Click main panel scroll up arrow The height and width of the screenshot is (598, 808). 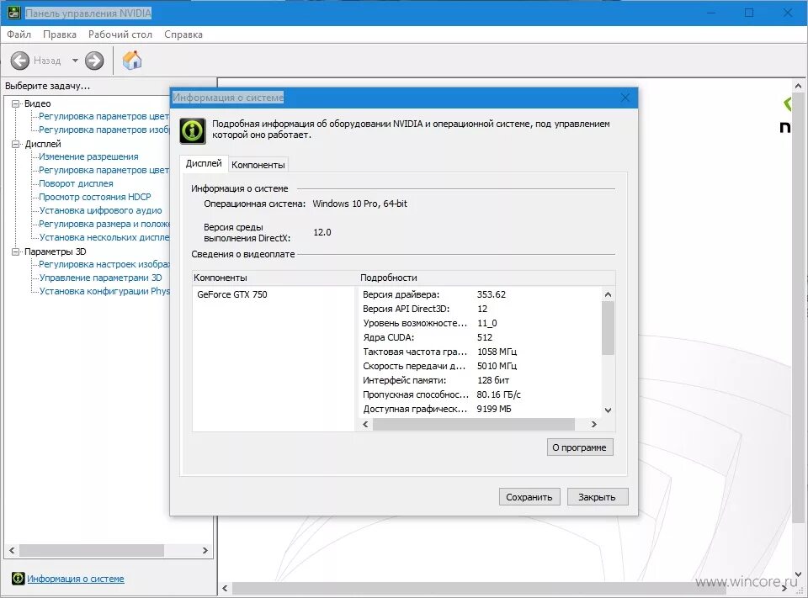[x=798, y=86]
